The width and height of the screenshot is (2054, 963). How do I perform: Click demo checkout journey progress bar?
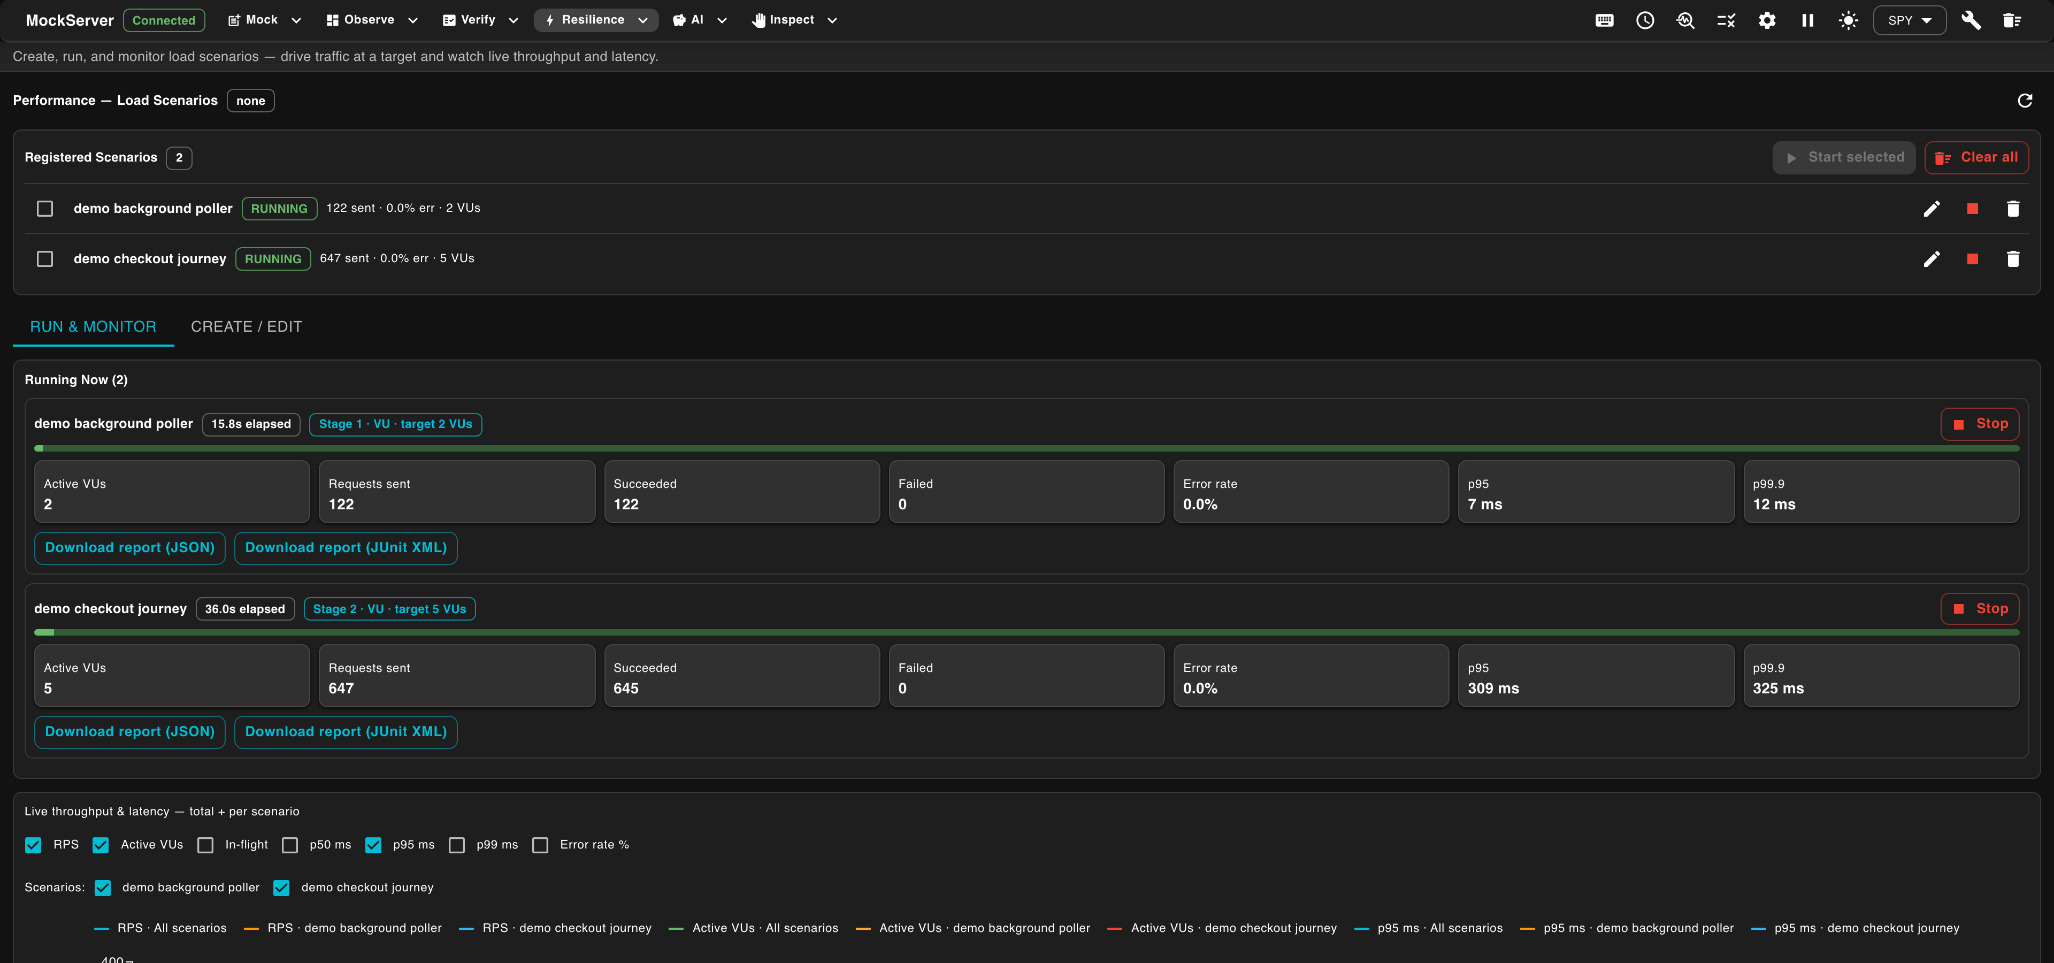(1026, 633)
